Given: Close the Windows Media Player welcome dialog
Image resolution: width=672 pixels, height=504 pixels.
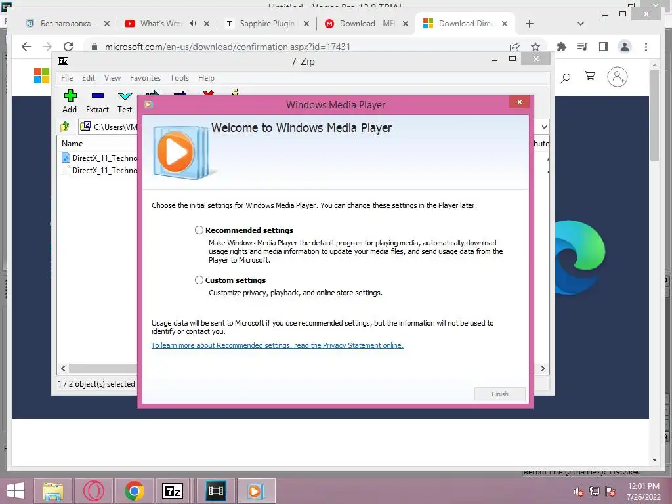Looking at the screenshot, I should coord(520,102).
